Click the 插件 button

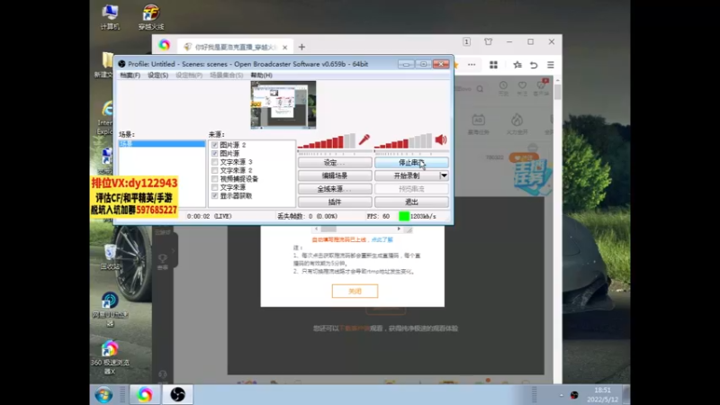click(x=335, y=202)
